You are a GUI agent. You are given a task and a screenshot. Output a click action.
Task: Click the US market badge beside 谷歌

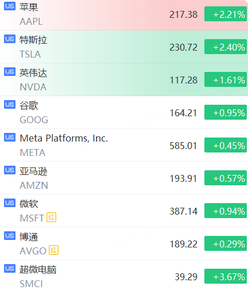[x=10, y=105]
